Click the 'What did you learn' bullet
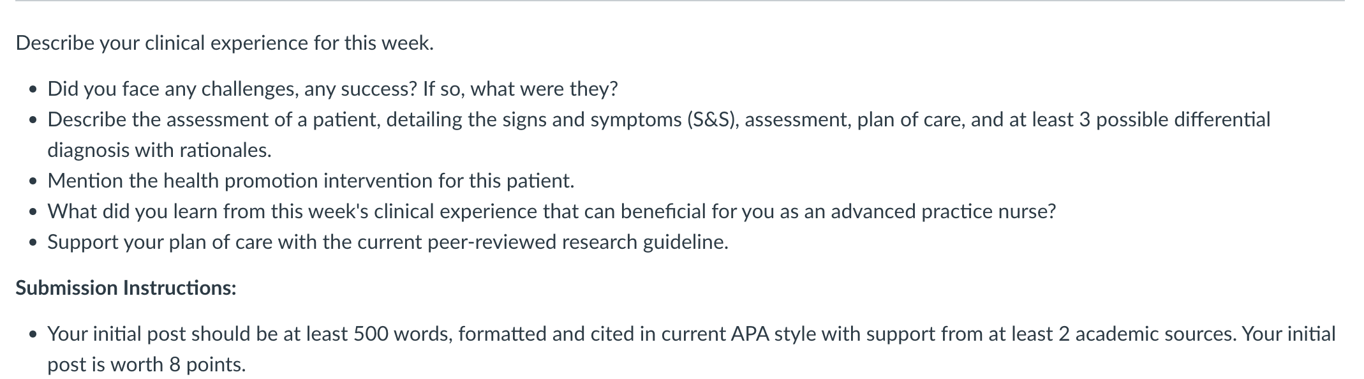This screenshot has width=1364, height=379. pyautogui.click(x=552, y=212)
